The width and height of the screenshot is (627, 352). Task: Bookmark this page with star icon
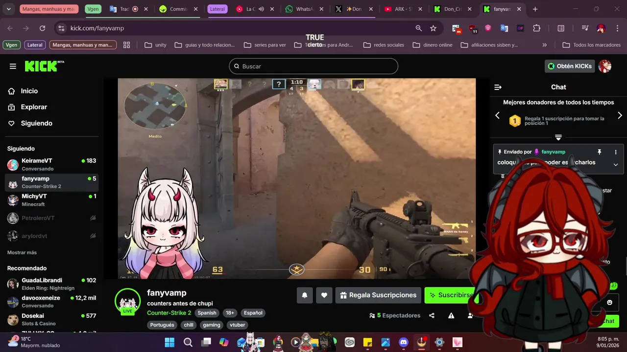tap(433, 28)
